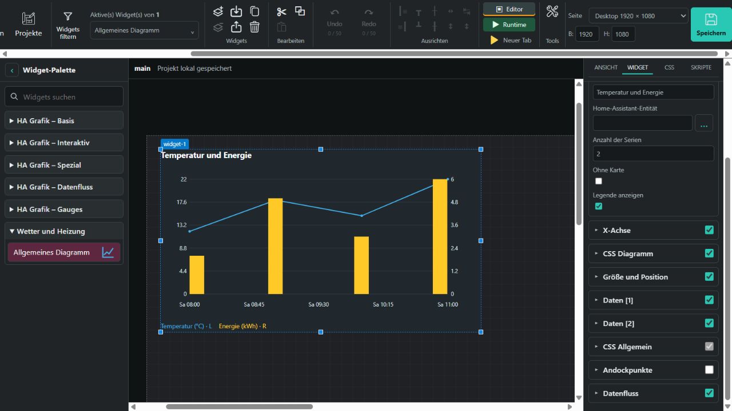Click the page width B field
Screen dimensions: 732x411
(x=587, y=34)
